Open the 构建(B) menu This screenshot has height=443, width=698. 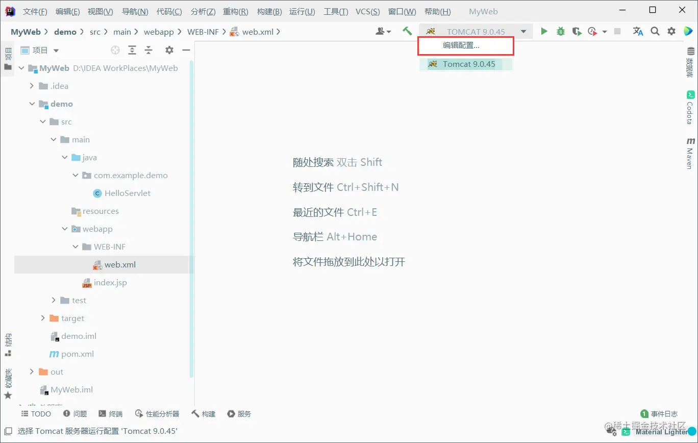(269, 12)
